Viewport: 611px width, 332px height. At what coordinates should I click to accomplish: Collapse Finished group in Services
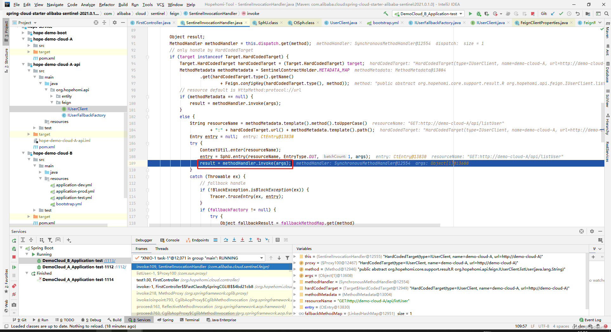click(28, 273)
